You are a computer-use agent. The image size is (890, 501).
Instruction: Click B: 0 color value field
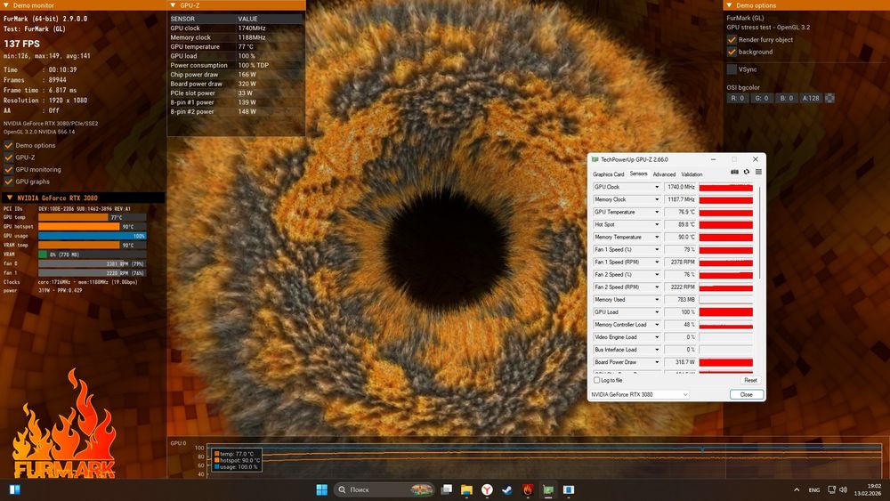786,98
